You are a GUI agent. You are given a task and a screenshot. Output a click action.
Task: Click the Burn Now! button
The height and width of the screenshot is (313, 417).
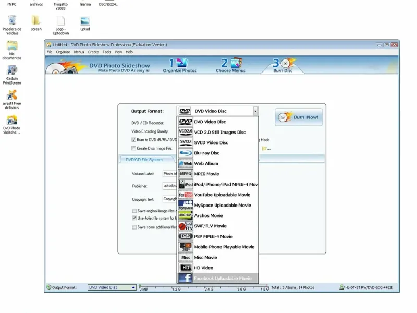point(298,117)
